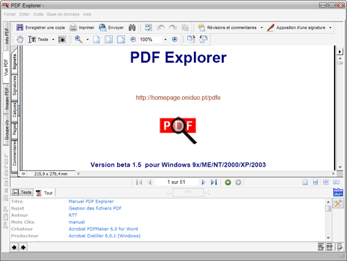Viewport: 347px width, 261px height.
Task: Click the copy pages icon
Action: [185, 27]
